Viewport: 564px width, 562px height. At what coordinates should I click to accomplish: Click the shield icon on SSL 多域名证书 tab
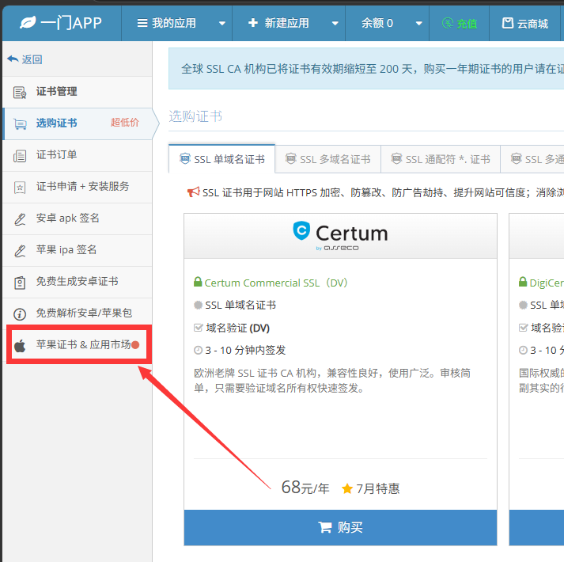point(290,158)
